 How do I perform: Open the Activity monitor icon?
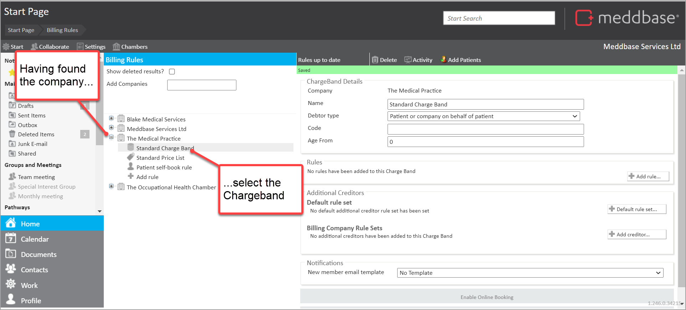408,60
